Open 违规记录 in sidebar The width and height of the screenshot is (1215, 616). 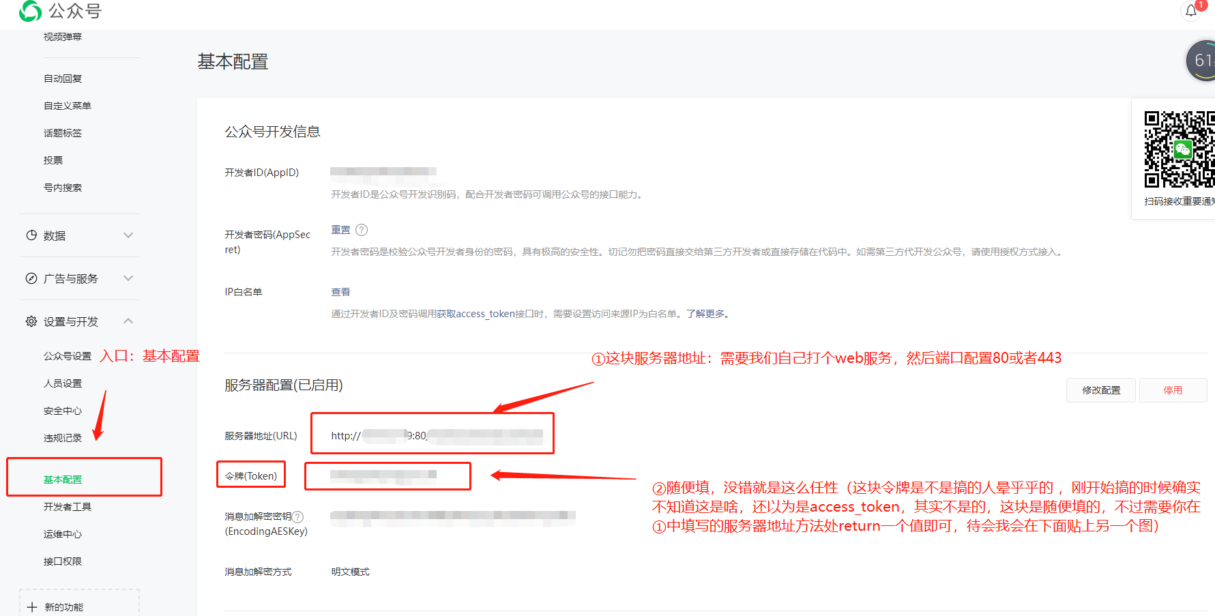tap(63, 438)
